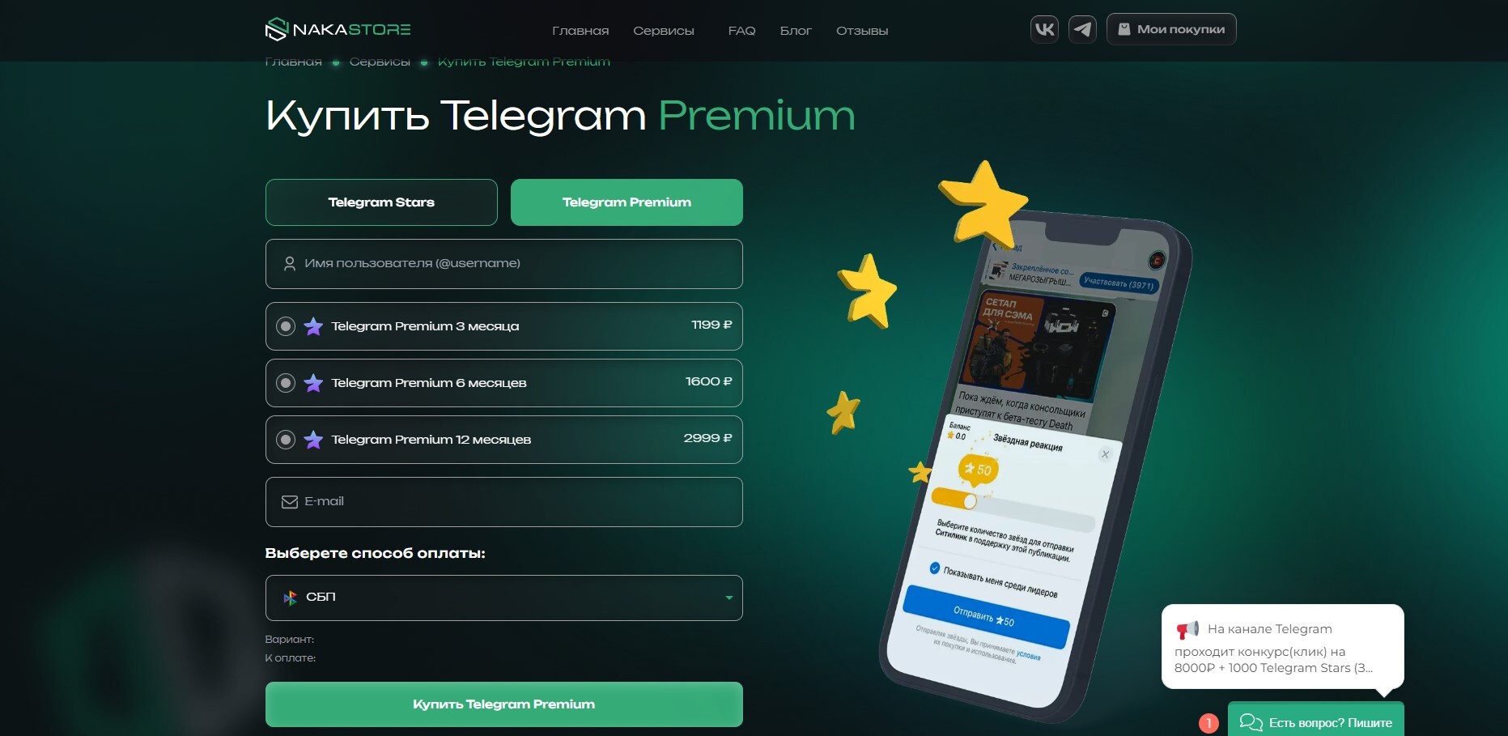
Task: Click the megaphone icon in the notification popup
Action: [1187, 629]
